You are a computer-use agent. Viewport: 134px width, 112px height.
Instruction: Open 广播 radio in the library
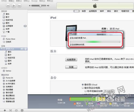click(8, 32)
